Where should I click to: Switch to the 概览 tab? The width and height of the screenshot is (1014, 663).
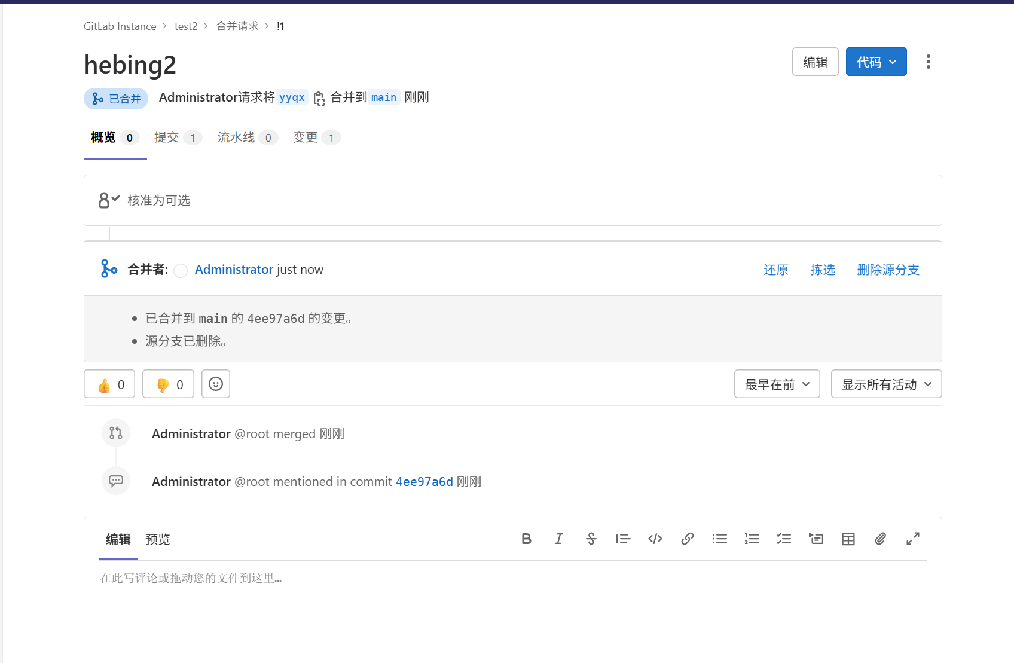[x=115, y=138]
